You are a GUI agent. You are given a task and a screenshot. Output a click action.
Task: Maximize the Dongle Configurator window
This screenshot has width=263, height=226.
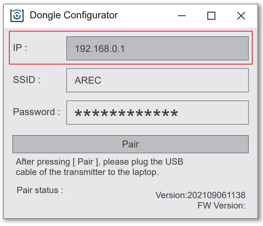(x=211, y=16)
